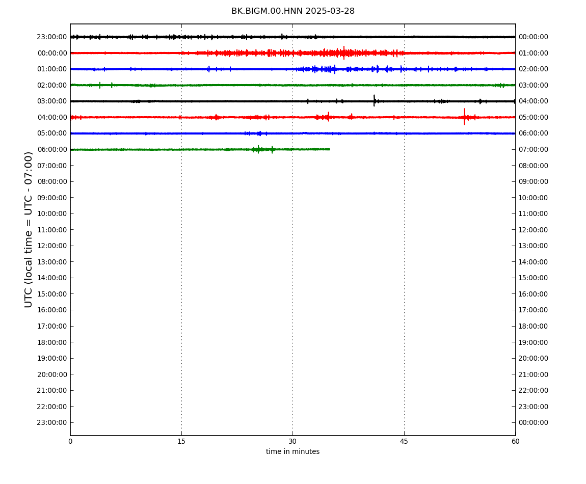This screenshot has width=586, height=484.
Task: Select the blue seismic trace in the 01:00:00 row
Action: coord(292,69)
